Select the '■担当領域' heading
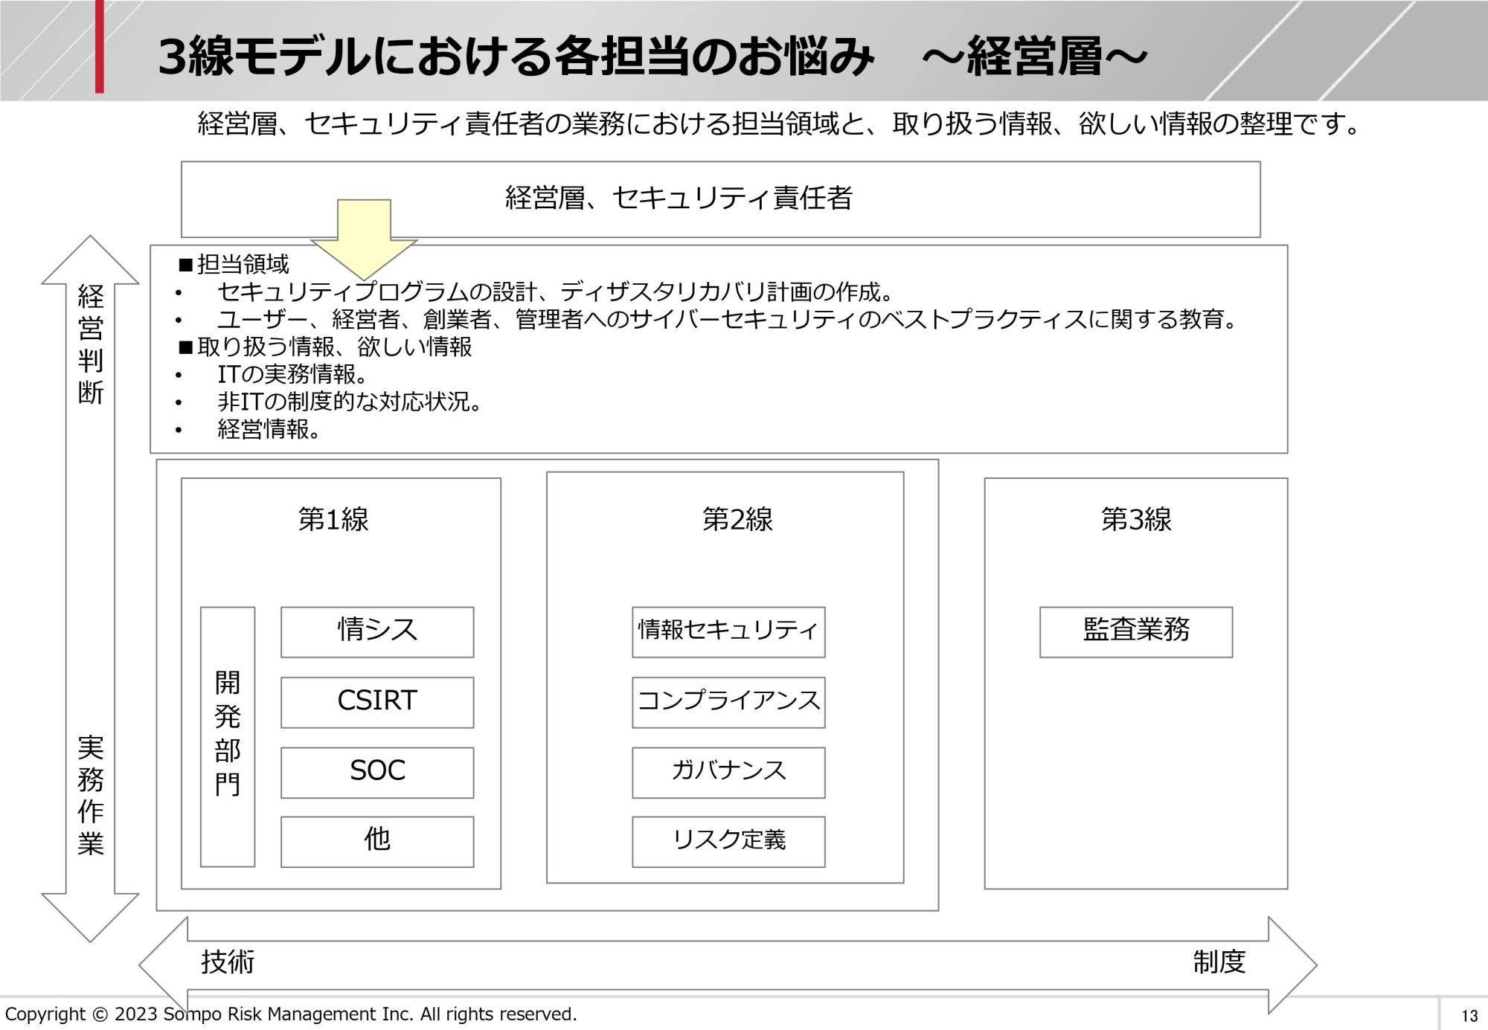 pyautogui.click(x=234, y=264)
